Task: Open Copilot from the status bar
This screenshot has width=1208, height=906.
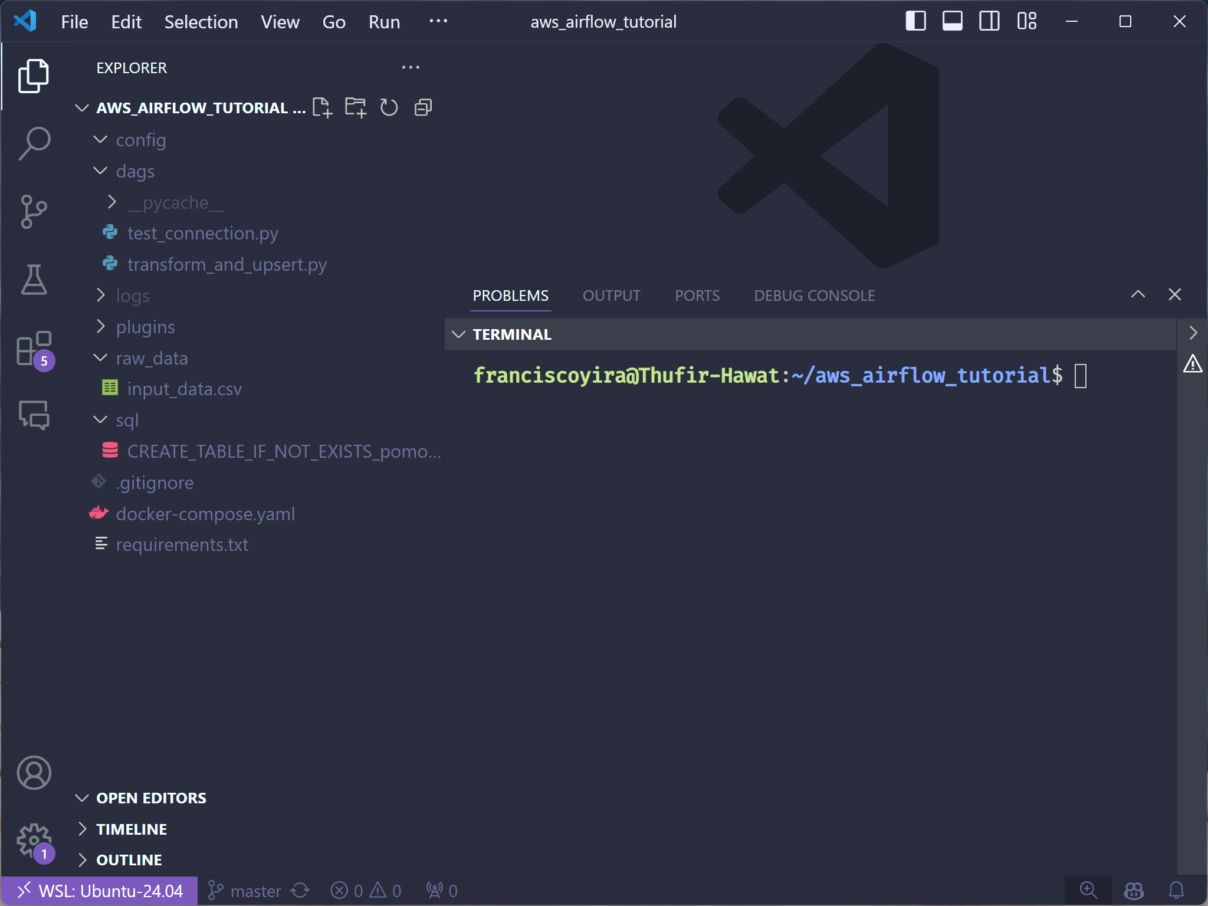Action: [1134, 891]
